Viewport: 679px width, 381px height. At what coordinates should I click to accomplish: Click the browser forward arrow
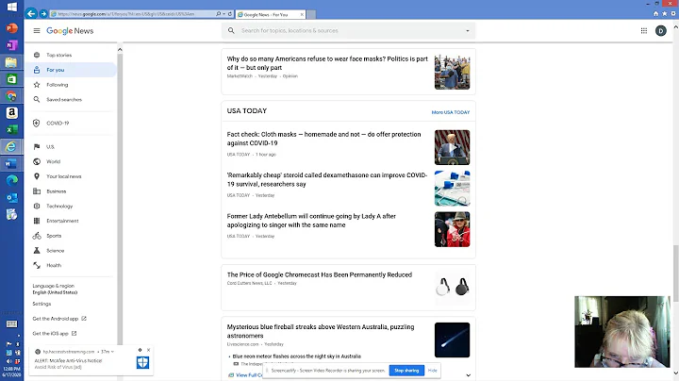(x=43, y=14)
